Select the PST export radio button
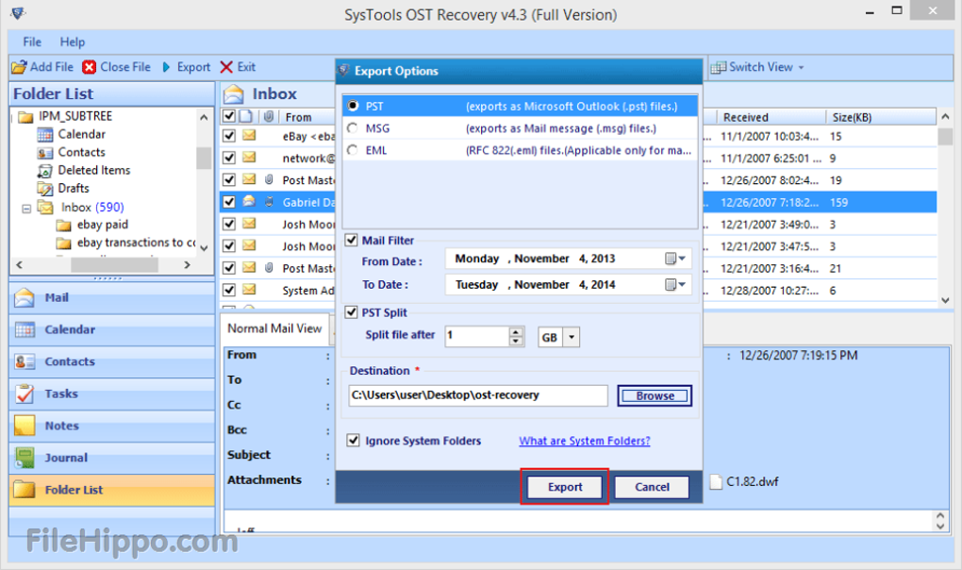Viewport: 962px width, 570px height. tap(353, 106)
